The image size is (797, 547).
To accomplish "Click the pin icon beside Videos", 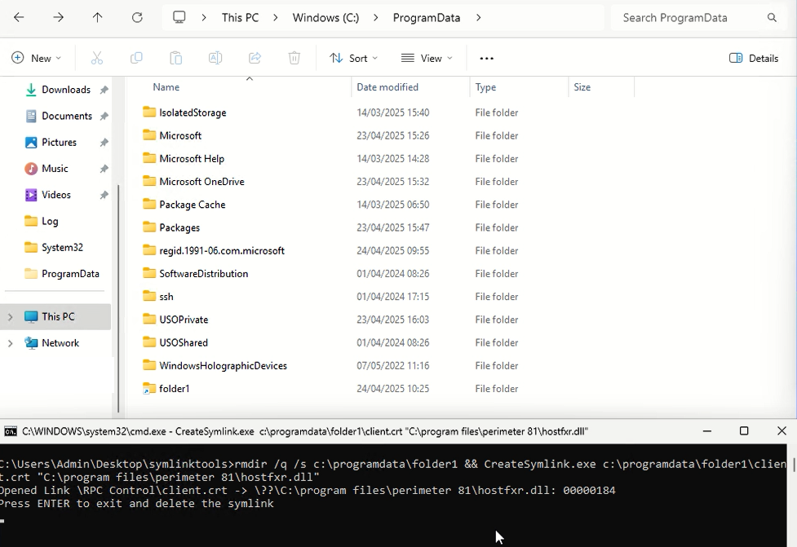I will [x=104, y=195].
